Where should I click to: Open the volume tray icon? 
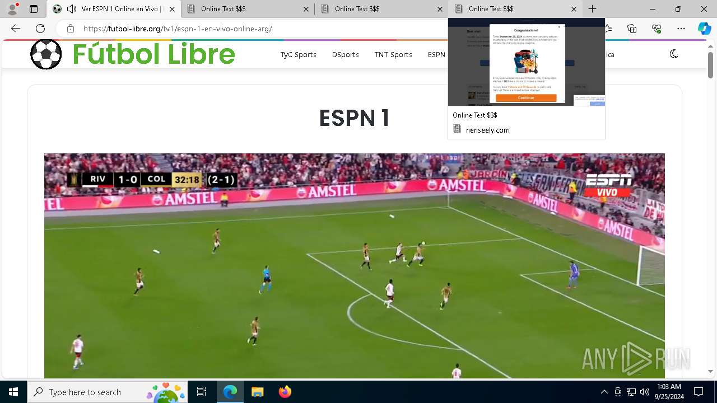(x=645, y=392)
